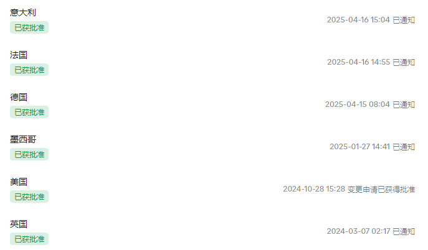Open the 美国 country entry
The height and width of the screenshot is (250, 428).
tap(19, 182)
